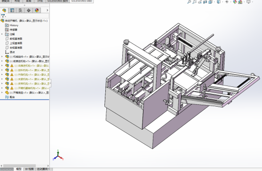The image size is (262, 171).
Task: Toggle the Section View tool
Action: click(205, 2)
